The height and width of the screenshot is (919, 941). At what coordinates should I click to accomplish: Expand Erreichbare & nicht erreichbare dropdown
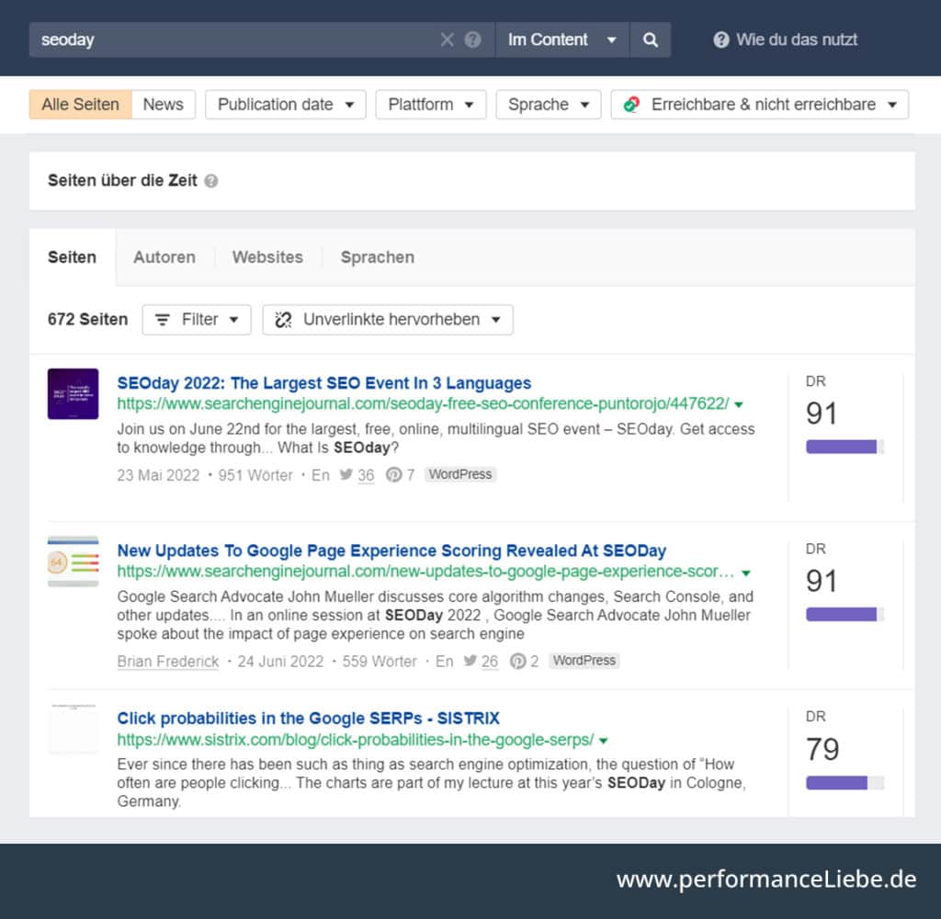760,105
